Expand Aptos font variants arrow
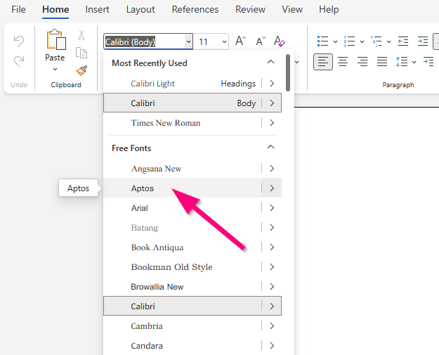This screenshot has height=355, width=439. [x=272, y=188]
